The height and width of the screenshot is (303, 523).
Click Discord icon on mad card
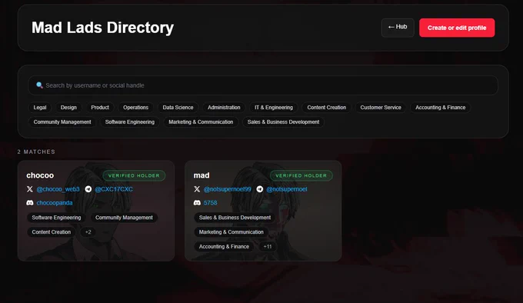(197, 203)
